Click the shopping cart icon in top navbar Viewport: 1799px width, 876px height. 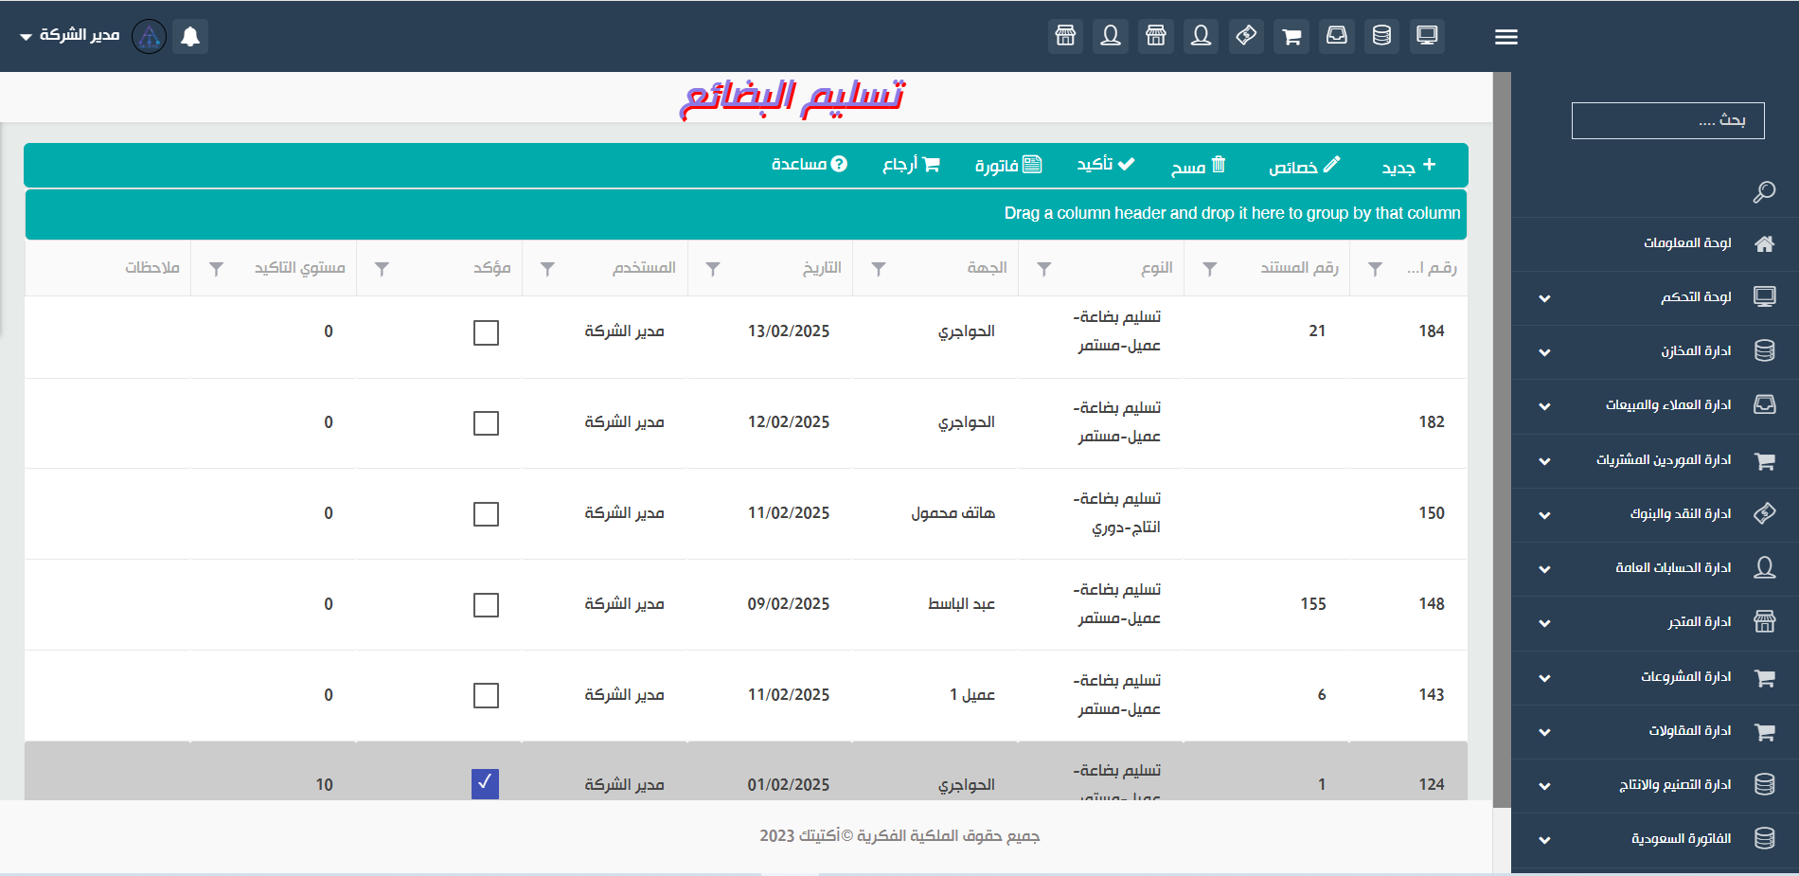click(x=1291, y=36)
